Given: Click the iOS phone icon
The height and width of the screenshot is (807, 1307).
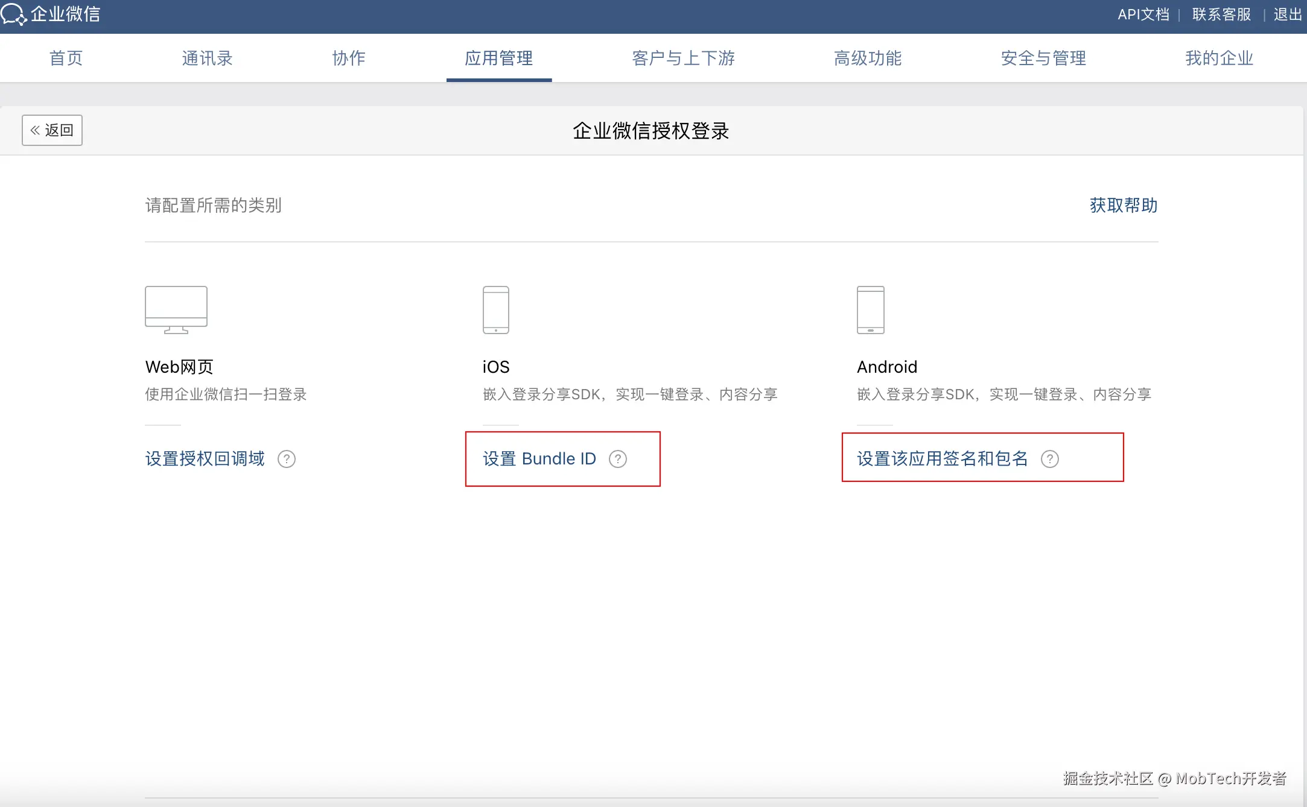Looking at the screenshot, I should click(495, 309).
